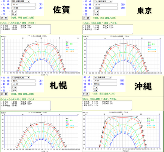Image resolution: width=164 pixels, height=152 pixels.
Task: Click the Saga sunrise/sunset results text box
Action: [26, 29]
